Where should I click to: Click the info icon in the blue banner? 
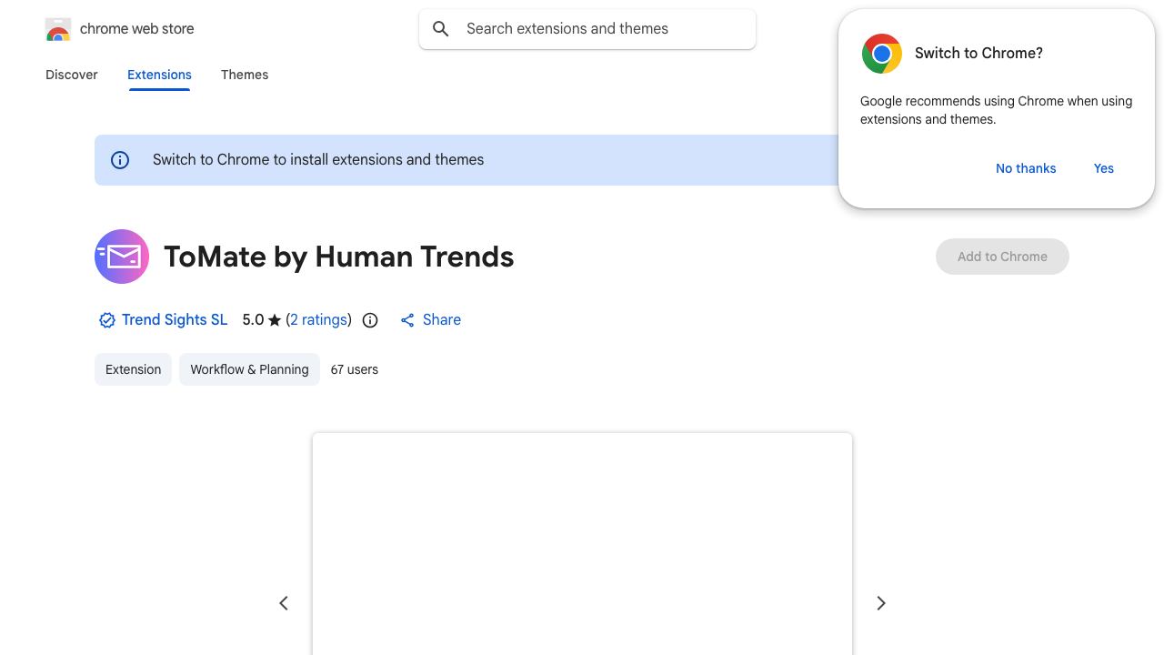pos(120,160)
